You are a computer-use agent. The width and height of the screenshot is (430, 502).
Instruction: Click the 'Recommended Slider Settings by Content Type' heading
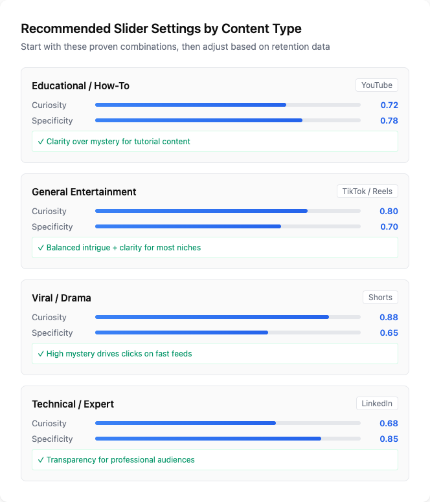pos(161,29)
